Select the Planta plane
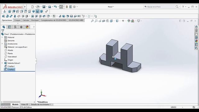Screen dimensions: 199x112 (8, 54)
